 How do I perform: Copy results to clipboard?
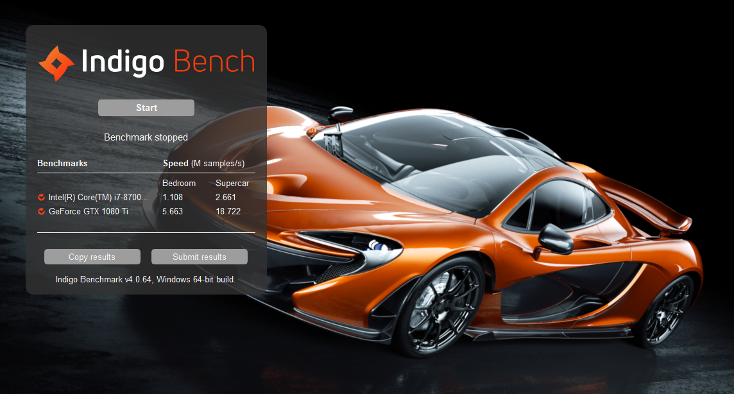[92, 257]
